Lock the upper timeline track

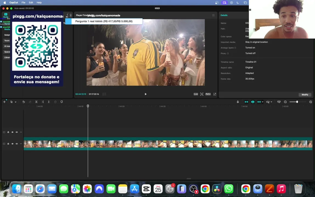pyautogui.click(x=8, y=132)
